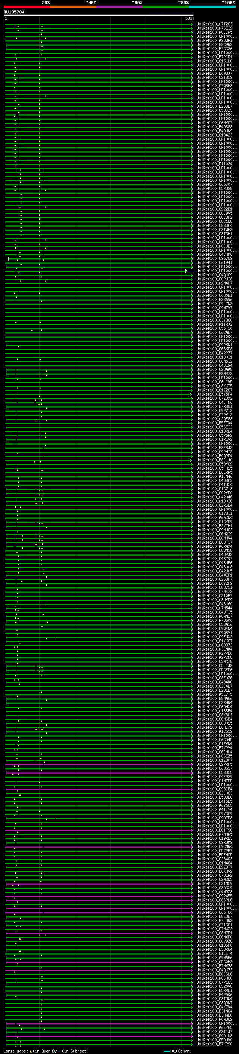The image size is (239, 1054).
Task: Select hit label UniRef100_B6QF37
Action: (214, 543)
